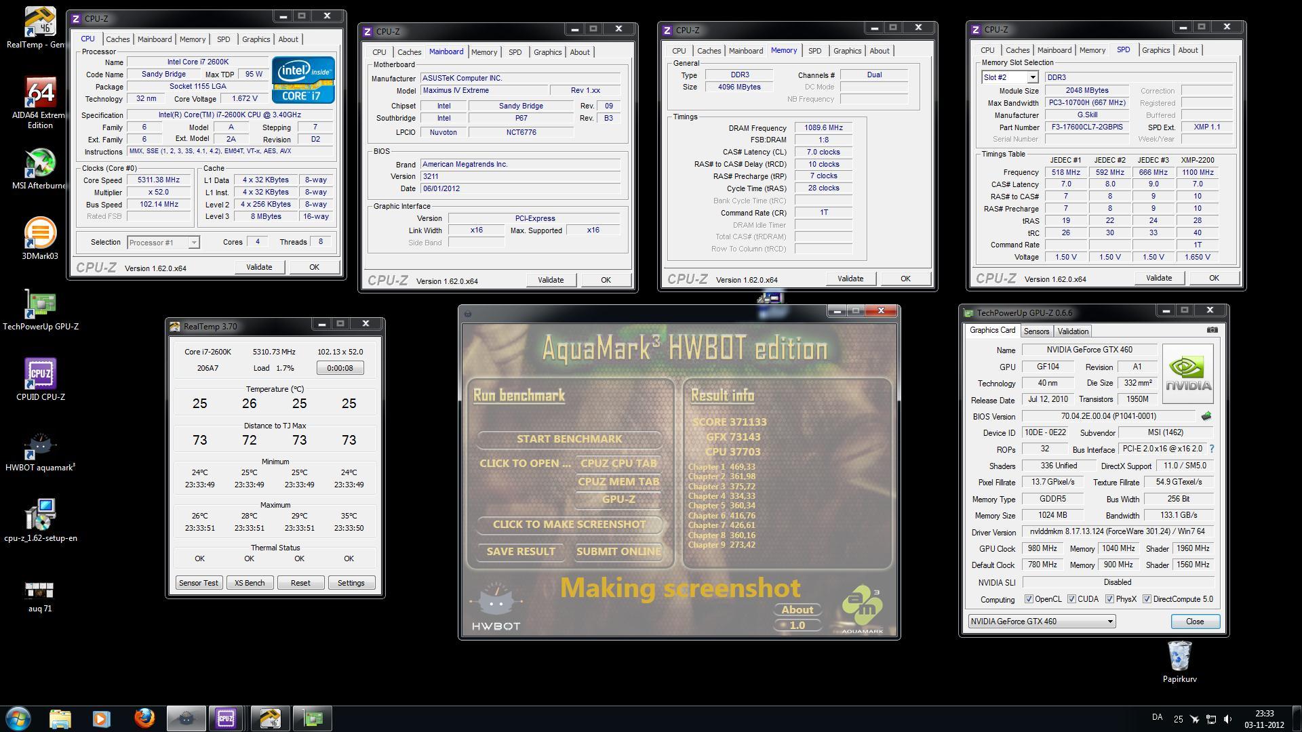Select Graphics tab in SPD CPU-Z window
Screen dimensions: 1302x732
[1156, 50]
